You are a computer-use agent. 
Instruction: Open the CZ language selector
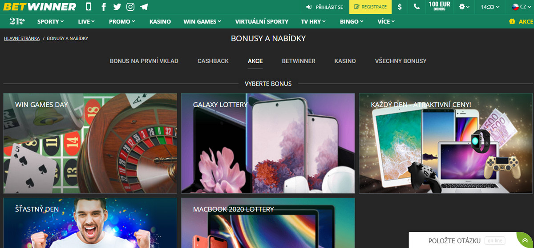pos(522,7)
